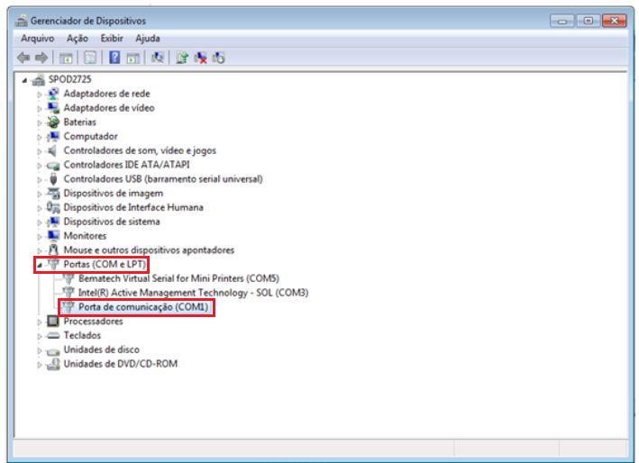Screen dimensions: 639x463
Task: Select 'Controladores de som, vídeo e jogos' label
Action: tap(140, 150)
